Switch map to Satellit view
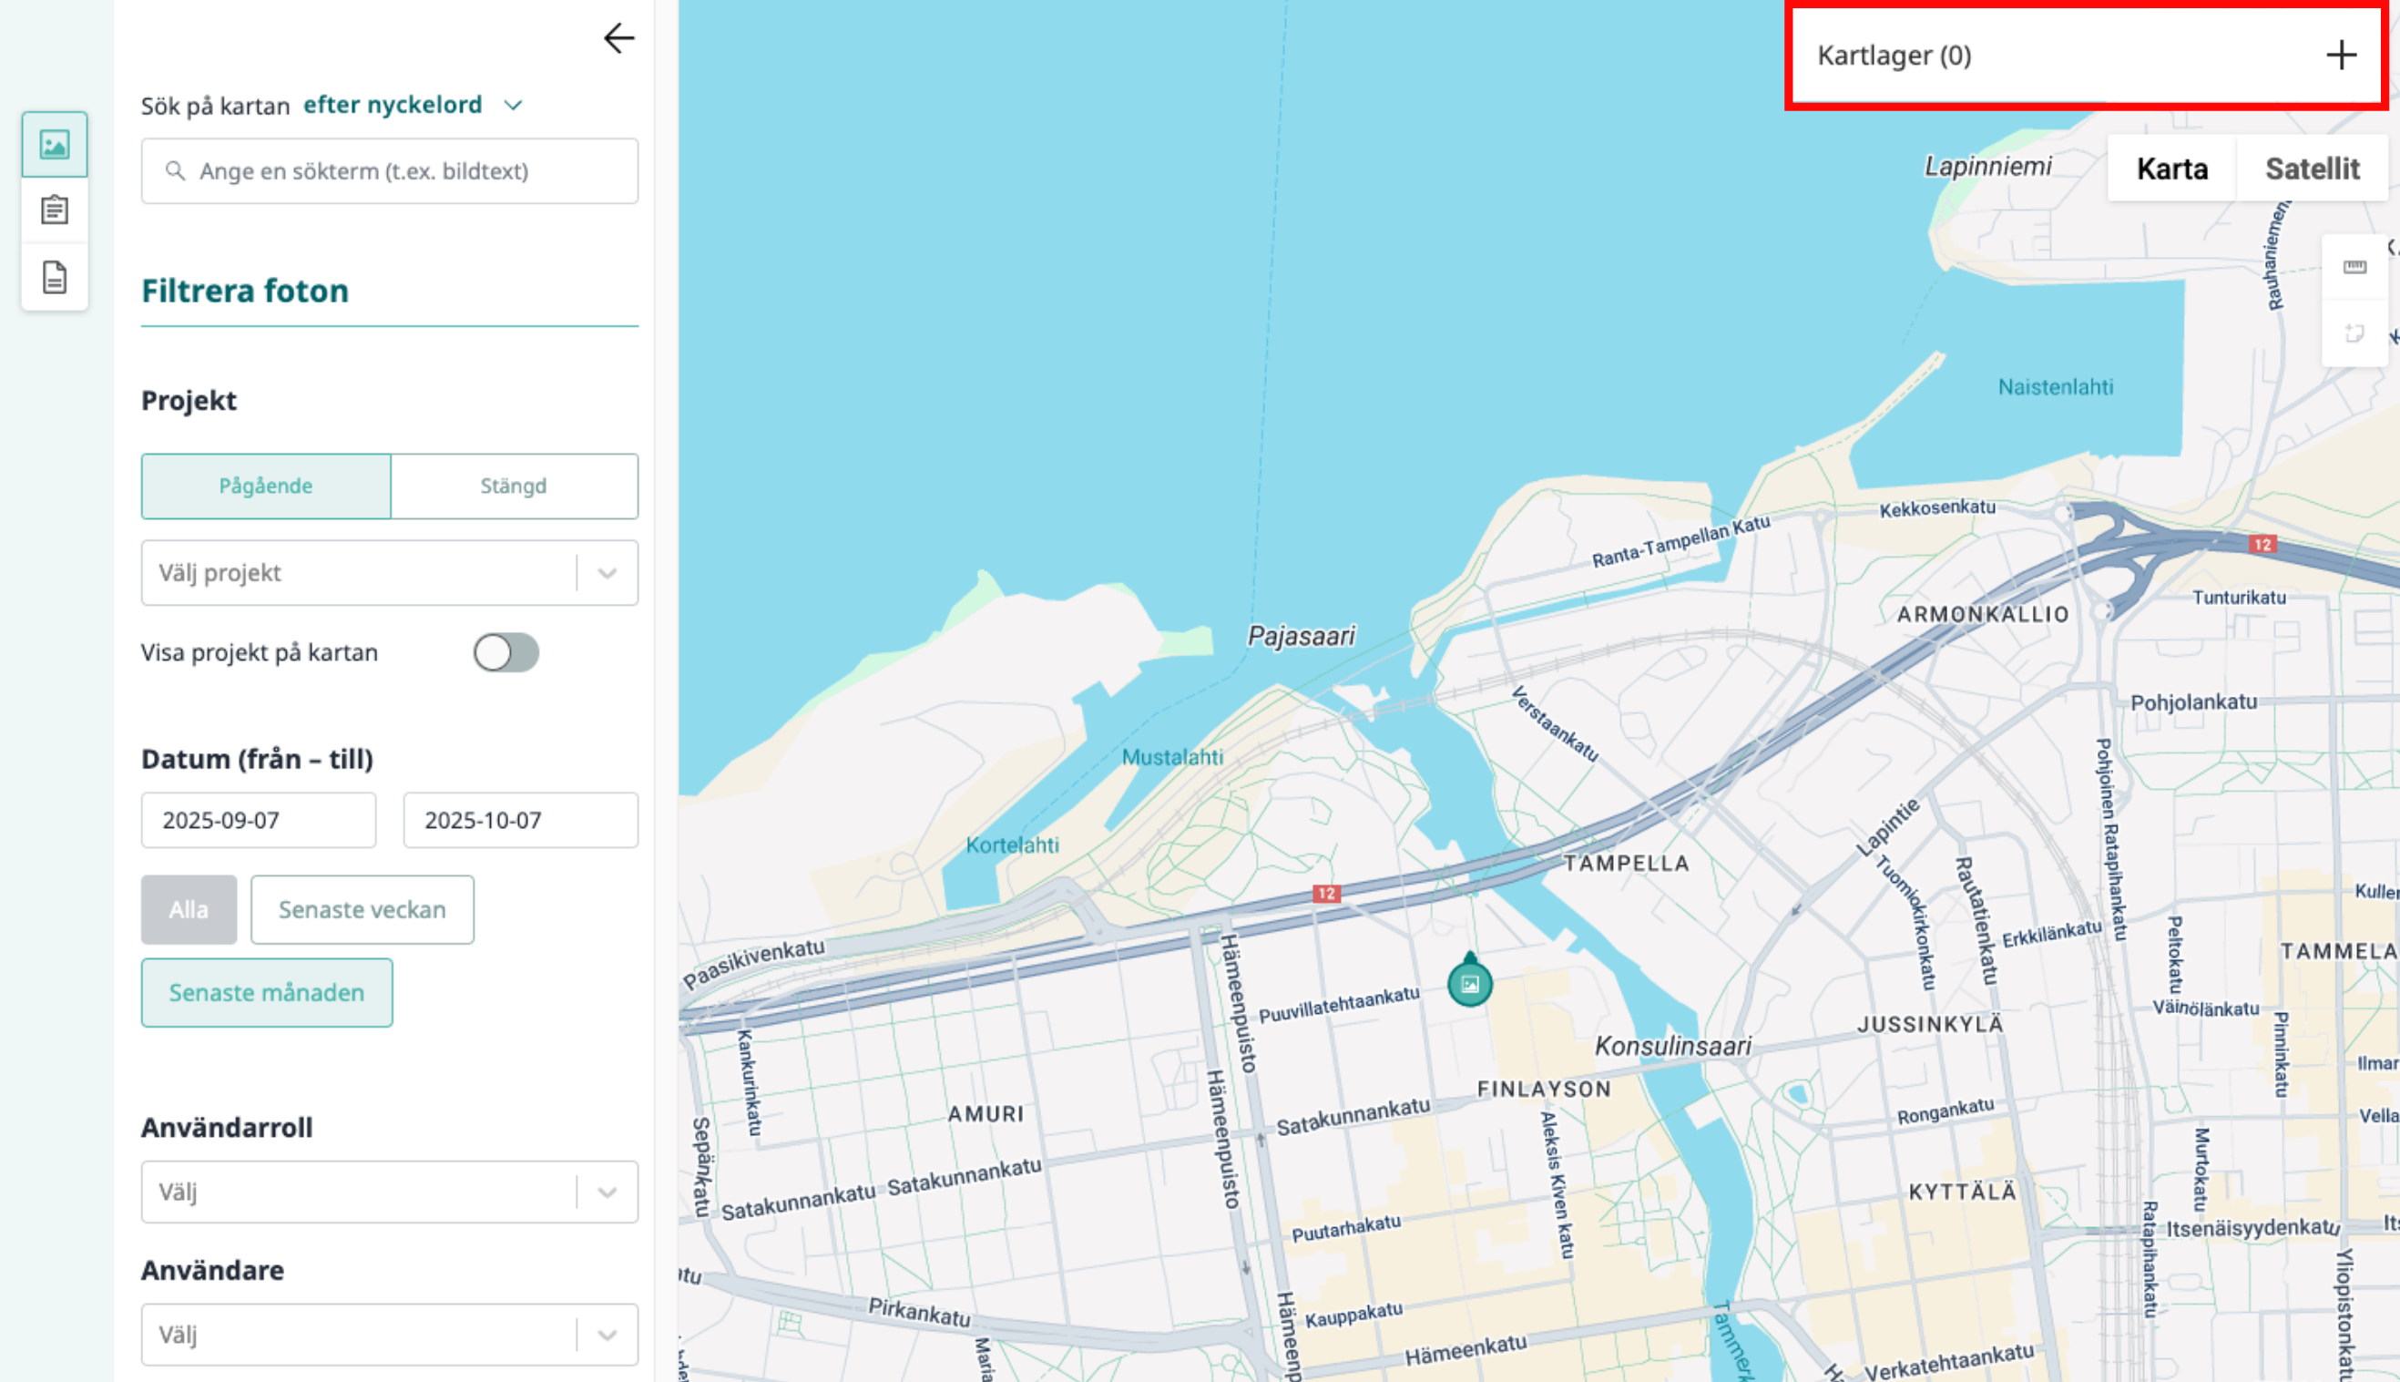The image size is (2400, 1382). (x=2311, y=169)
